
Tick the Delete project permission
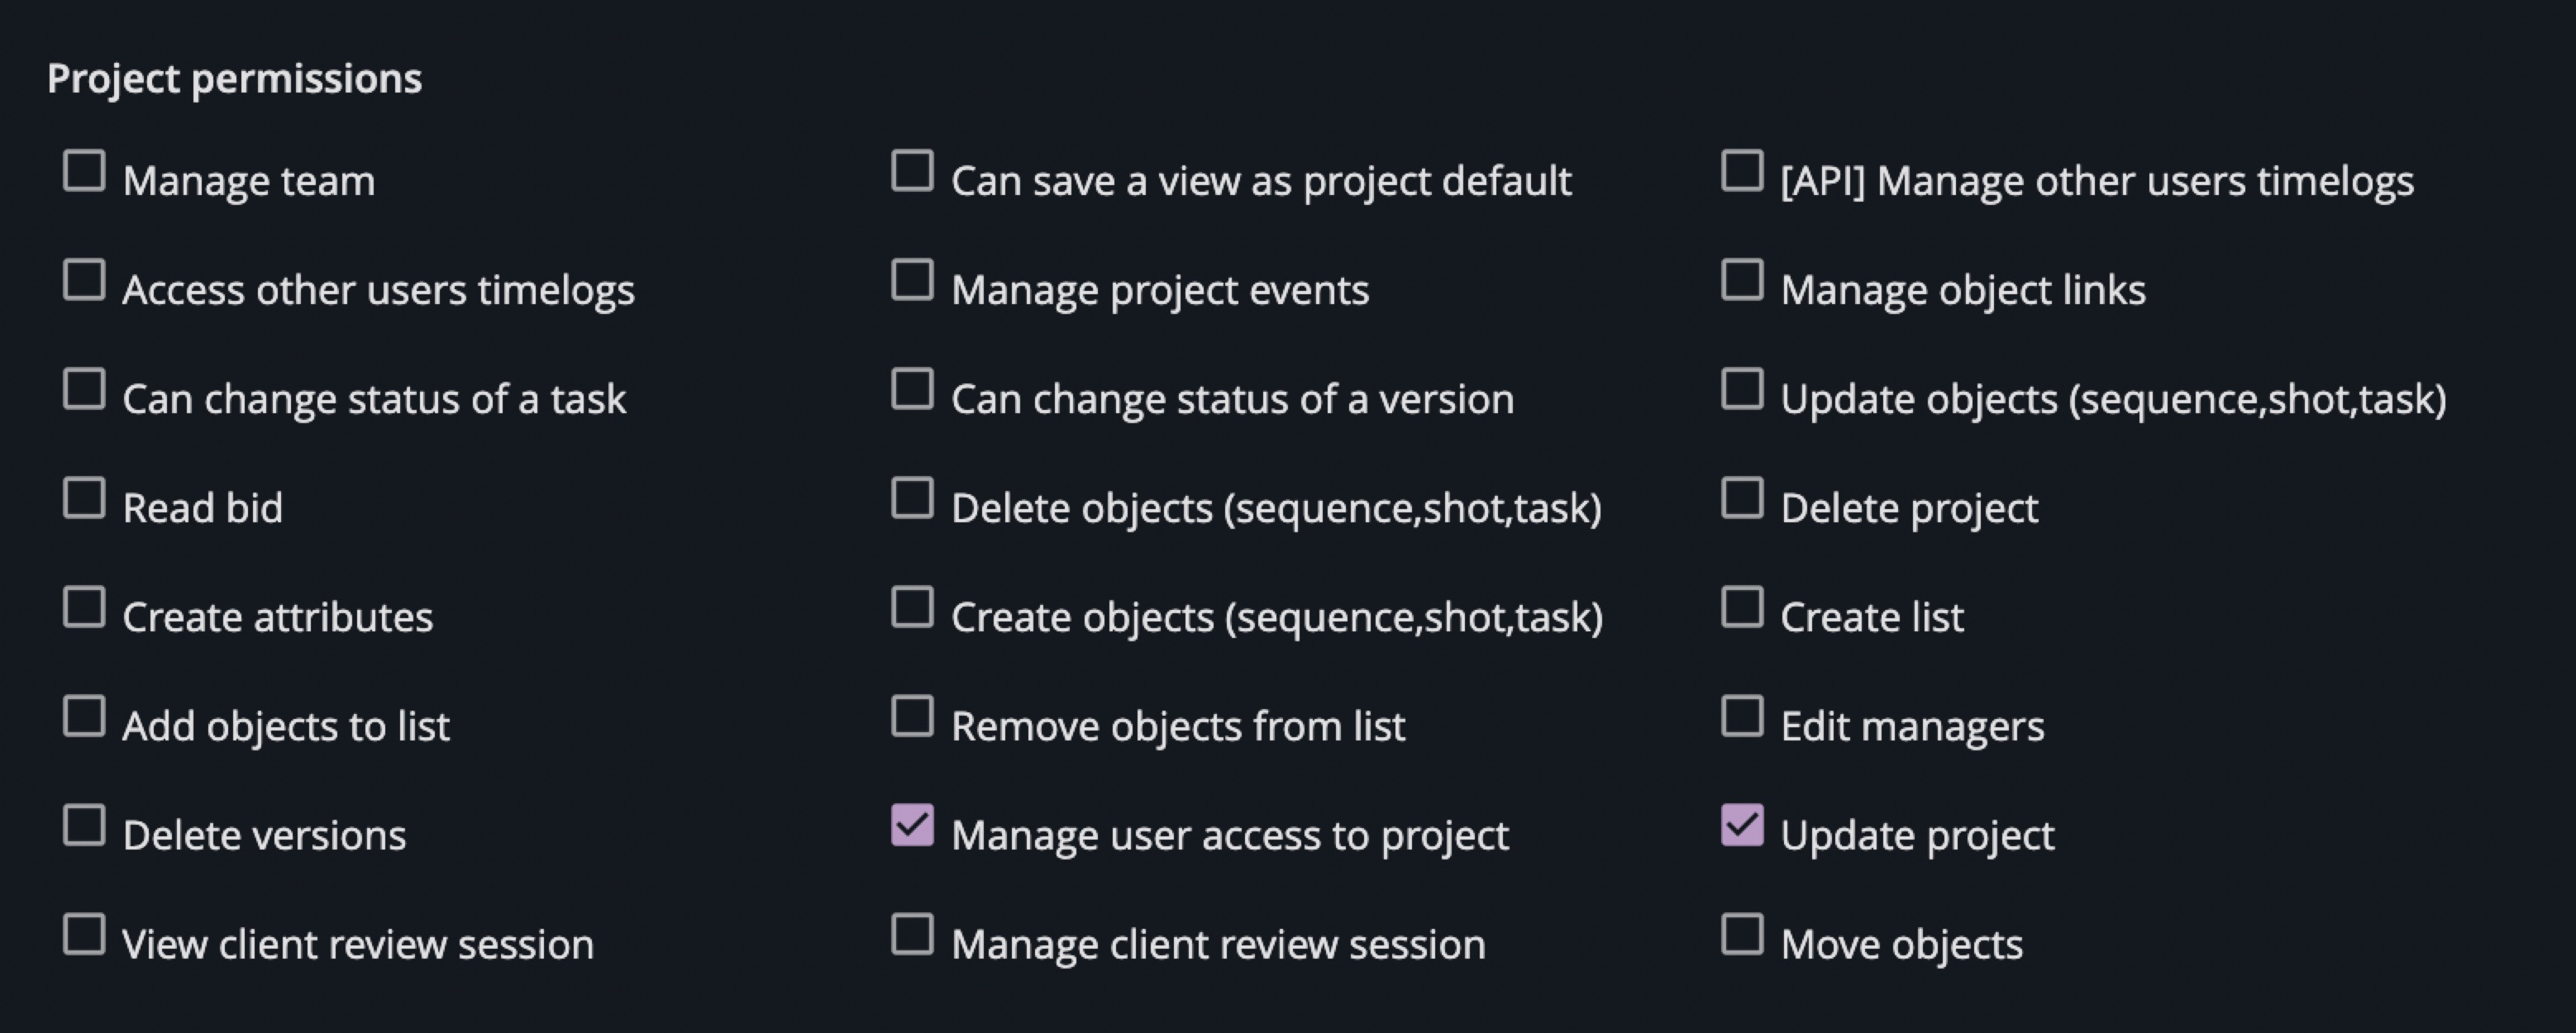point(1742,498)
